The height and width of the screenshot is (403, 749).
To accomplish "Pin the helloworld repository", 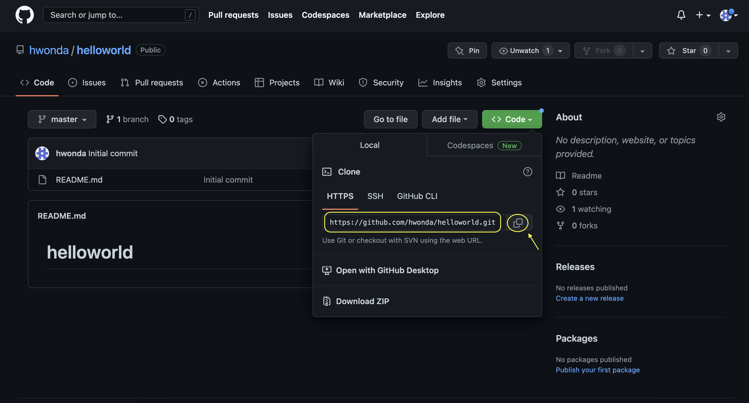I will pos(467,50).
